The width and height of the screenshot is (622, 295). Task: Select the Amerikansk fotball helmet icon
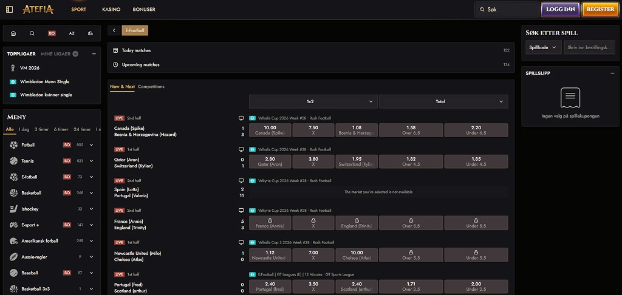click(x=13, y=241)
